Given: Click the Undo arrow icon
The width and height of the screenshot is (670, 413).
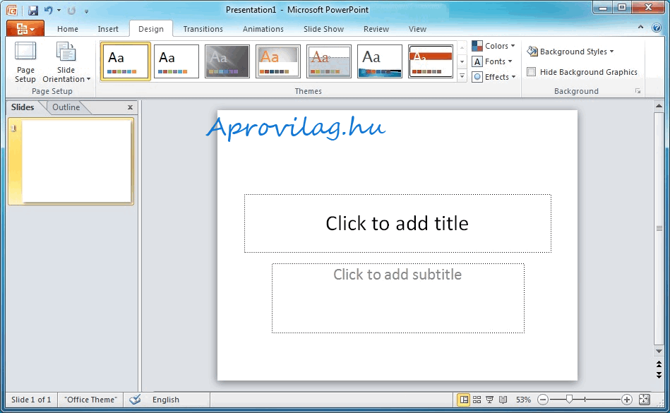Looking at the screenshot, I should pyautogui.click(x=48, y=11).
